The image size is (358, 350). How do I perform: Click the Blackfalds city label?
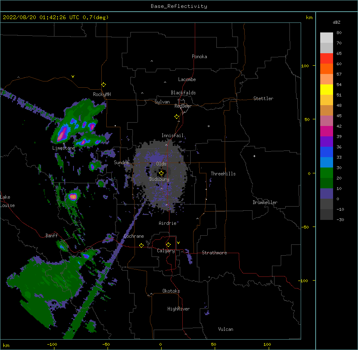tap(183, 93)
